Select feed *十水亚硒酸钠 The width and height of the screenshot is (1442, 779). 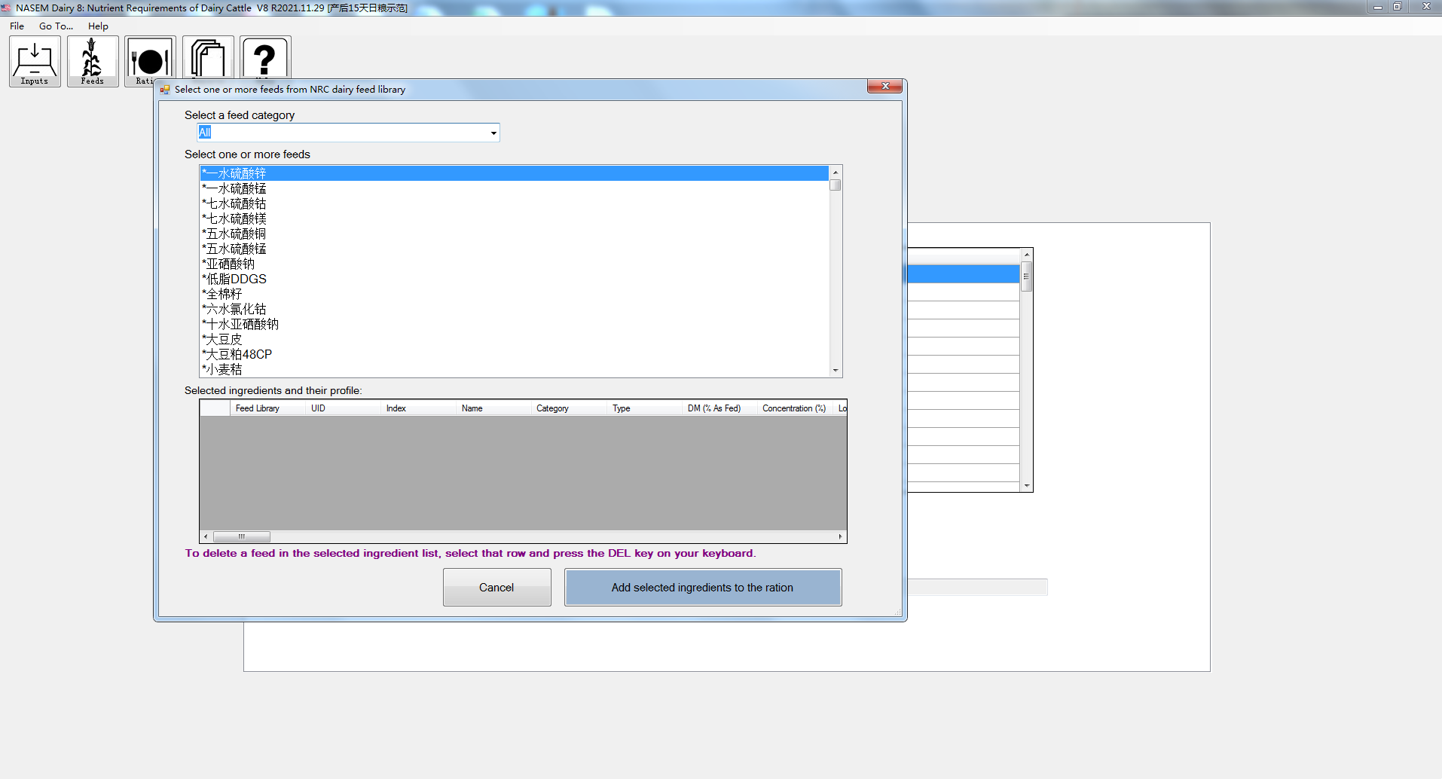(514, 324)
